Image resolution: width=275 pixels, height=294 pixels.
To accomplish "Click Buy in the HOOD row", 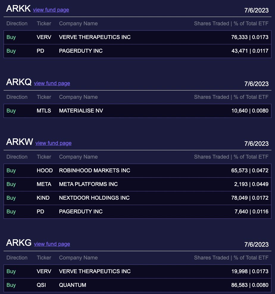I will 11,171.
